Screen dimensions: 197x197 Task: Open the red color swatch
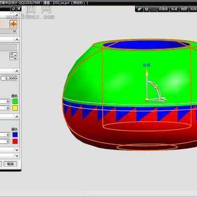pyautogui.click(x=15, y=141)
